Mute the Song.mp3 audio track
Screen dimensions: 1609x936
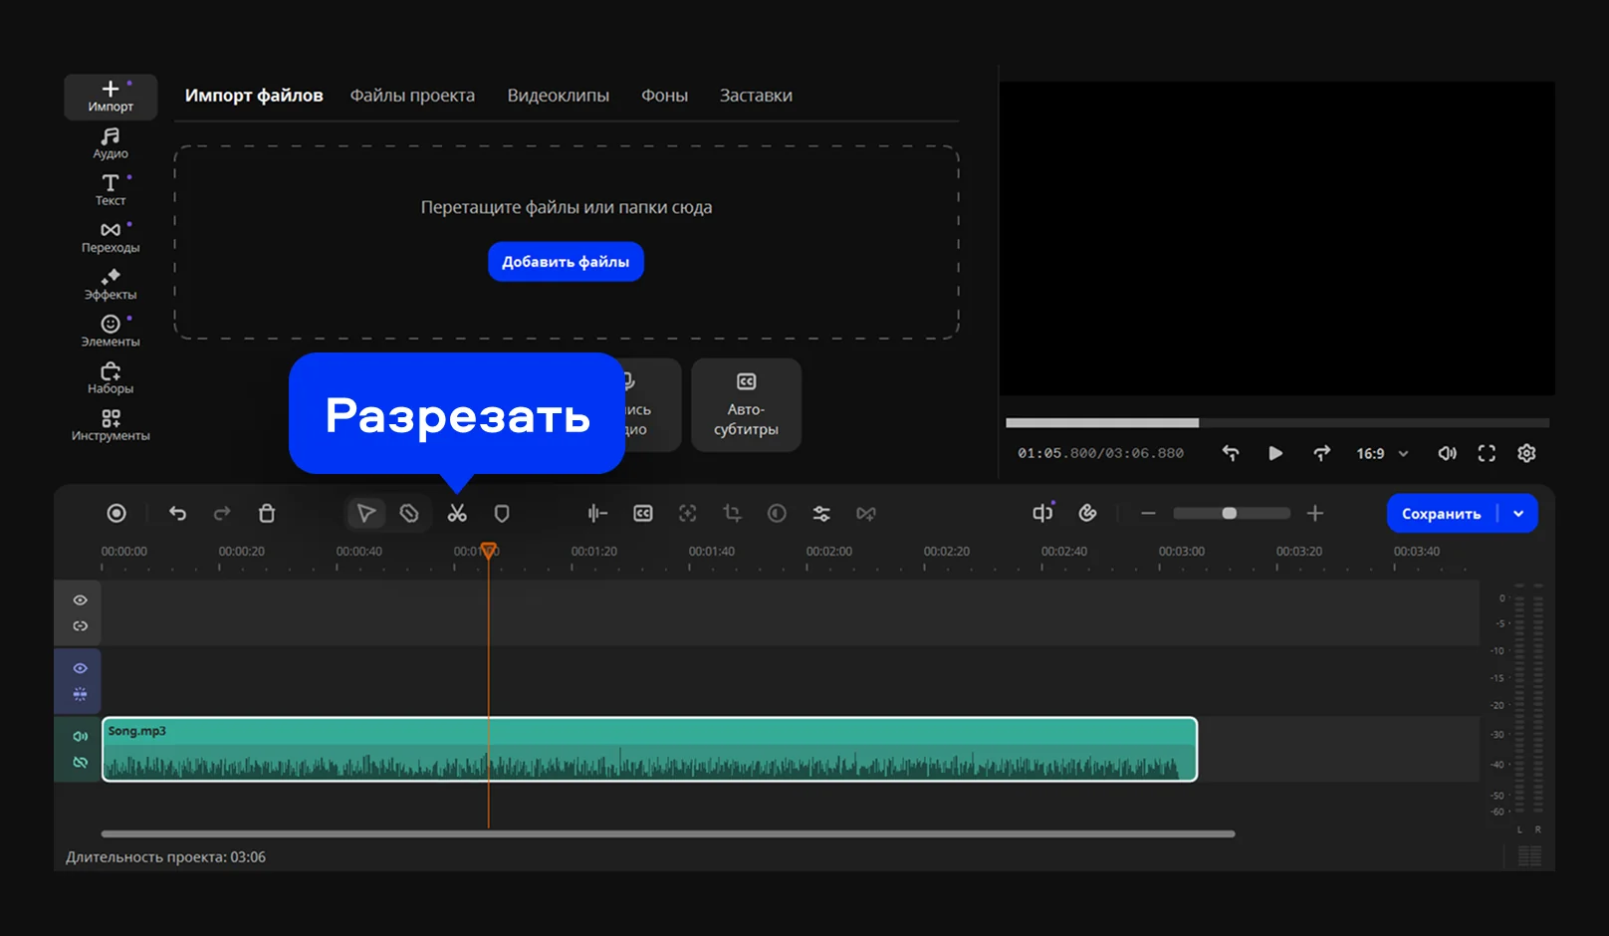tap(81, 737)
